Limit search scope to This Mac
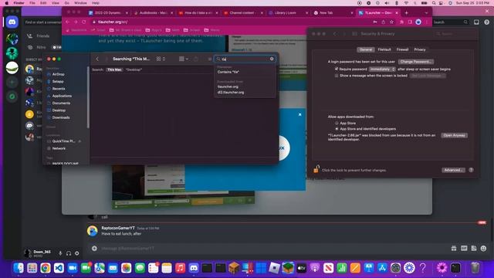 pos(114,69)
